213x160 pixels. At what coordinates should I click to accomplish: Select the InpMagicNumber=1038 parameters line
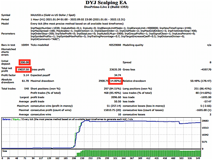(111, 28)
